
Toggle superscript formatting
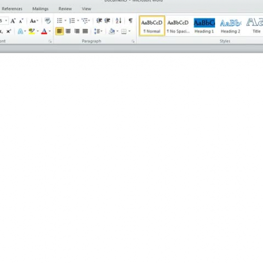[x=8, y=32]
